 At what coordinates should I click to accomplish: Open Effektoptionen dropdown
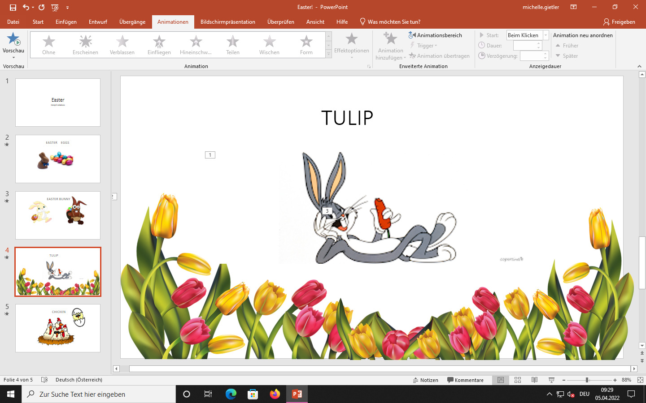[352, 46]
